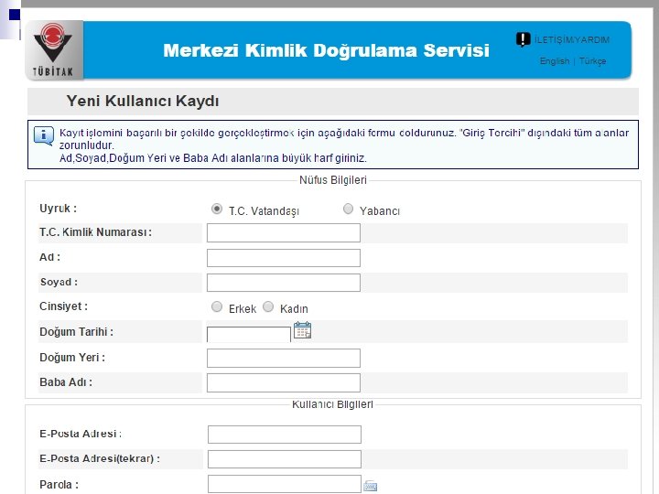Click the Yeni Kullanıcı Kaydı heading
Viewport: 659px width, 494px height.
(x=143, y=102)
